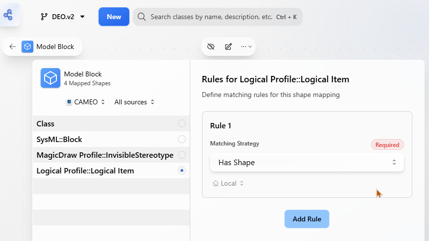Click the git branch icon beside DEO.v2

[45, 17]
